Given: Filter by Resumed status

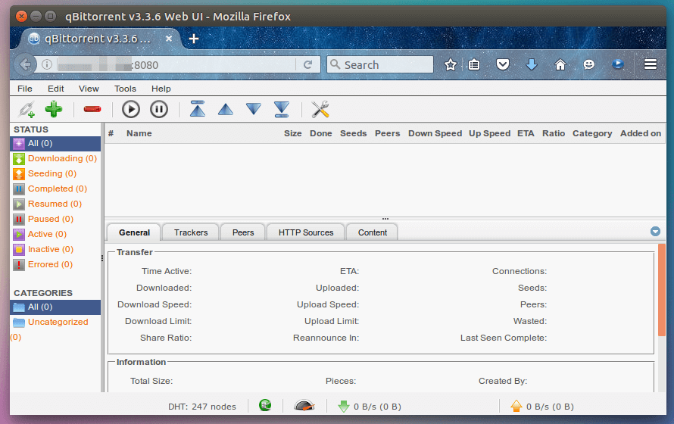Looking at the screenshot, I should pyautogui.click(x=56, y=204).
